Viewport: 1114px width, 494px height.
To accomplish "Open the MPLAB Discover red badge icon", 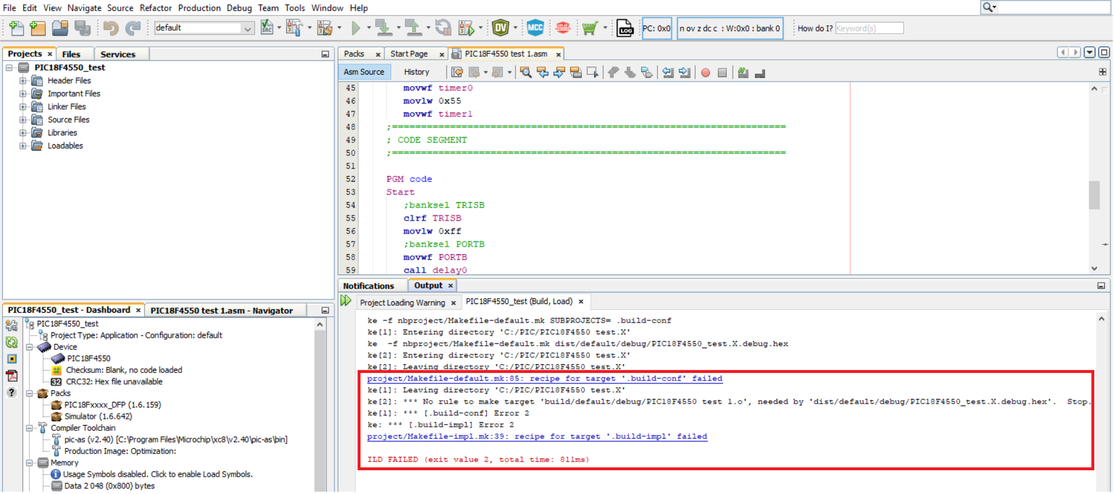I will click(x=562, y=27).
